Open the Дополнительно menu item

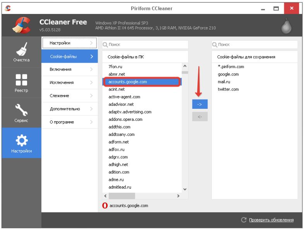click(70, 109)
